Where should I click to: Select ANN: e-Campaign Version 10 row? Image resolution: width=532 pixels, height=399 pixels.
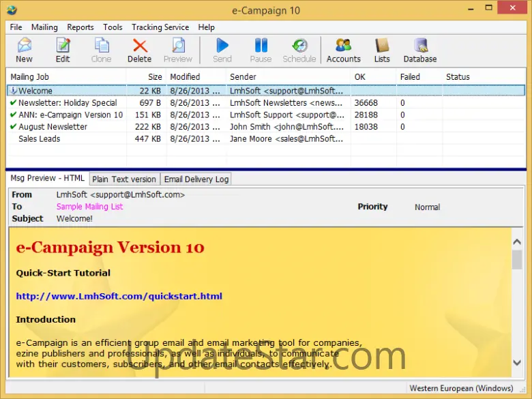[266, 115]
